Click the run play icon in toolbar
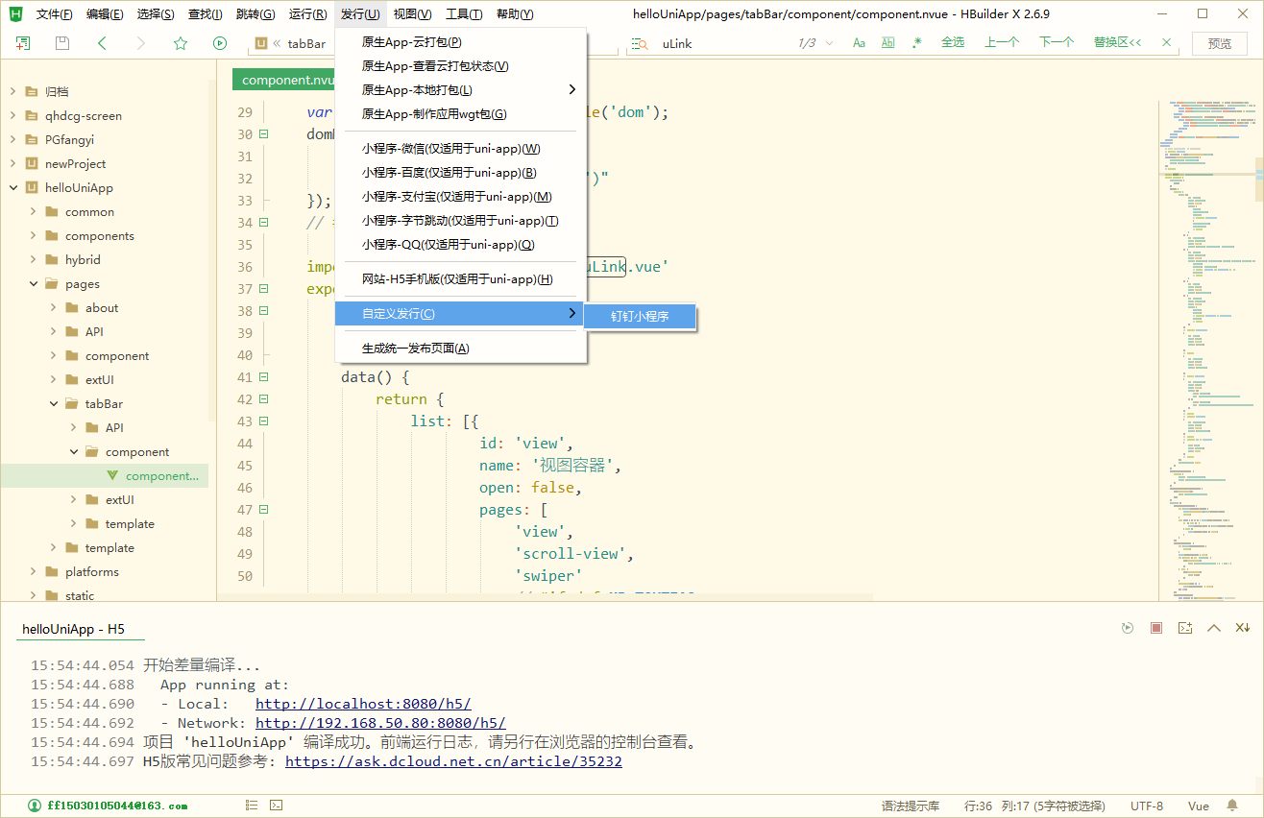 click(220, 43)
